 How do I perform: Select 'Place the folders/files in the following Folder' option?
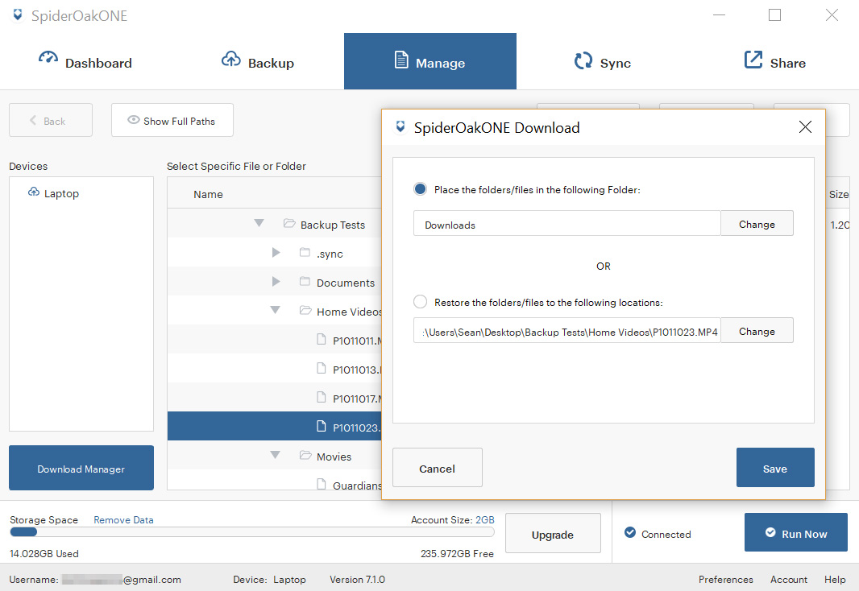point(420,189)
